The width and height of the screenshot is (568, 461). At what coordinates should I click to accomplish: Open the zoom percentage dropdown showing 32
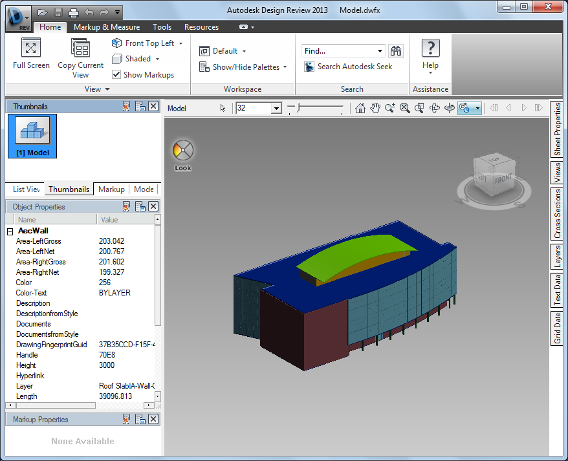click(277, 108)
